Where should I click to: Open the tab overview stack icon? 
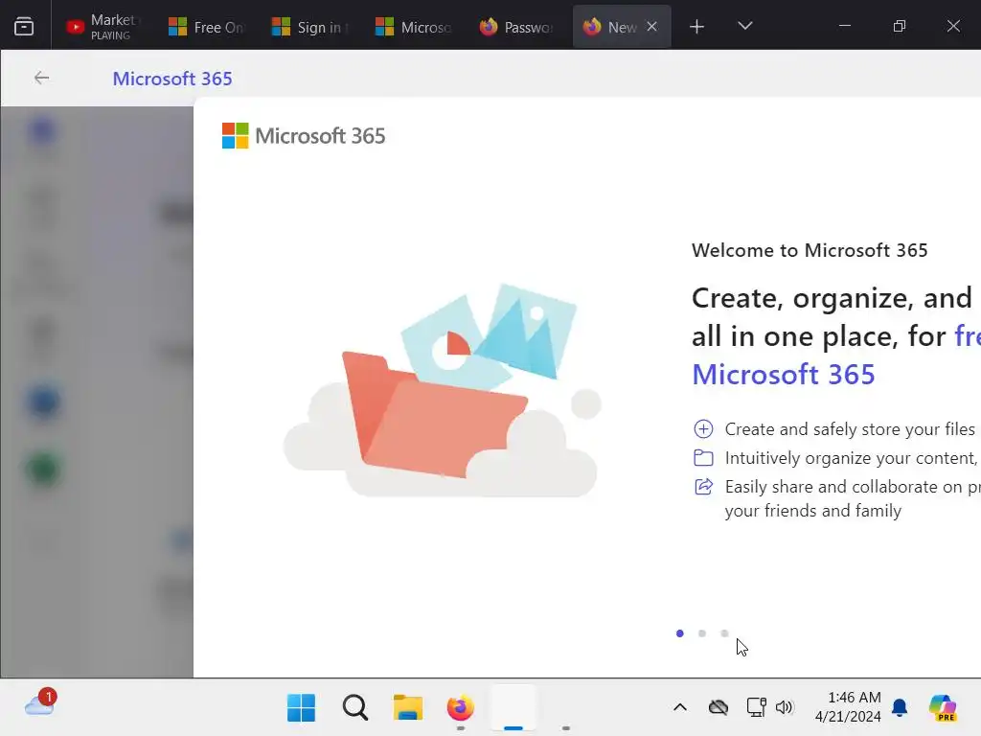tap(24, 26)
